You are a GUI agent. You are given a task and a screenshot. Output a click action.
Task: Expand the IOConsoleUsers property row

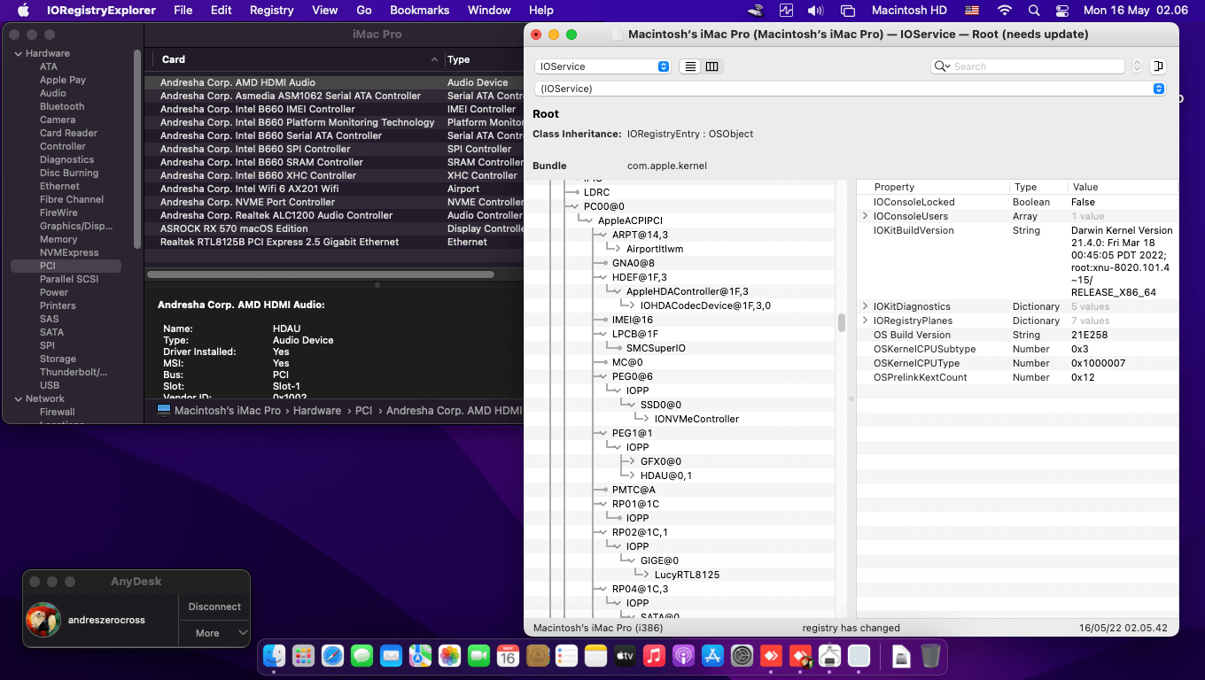pos(865,216)
